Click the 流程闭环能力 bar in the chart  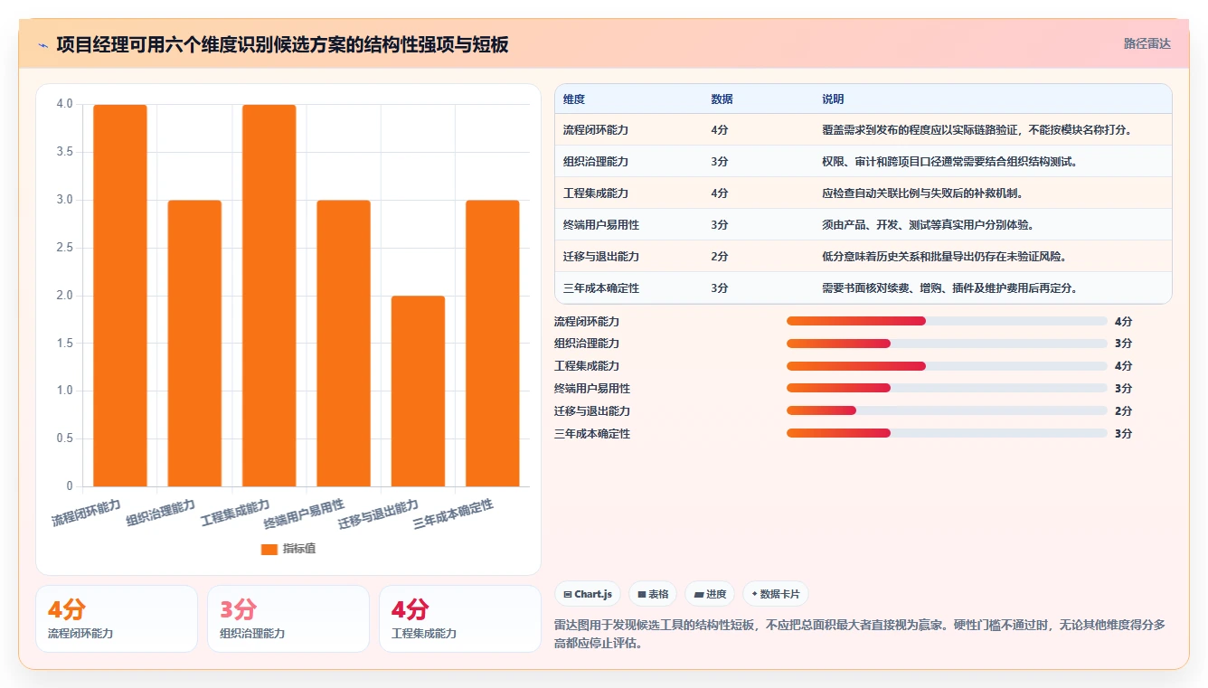point(120,296)
